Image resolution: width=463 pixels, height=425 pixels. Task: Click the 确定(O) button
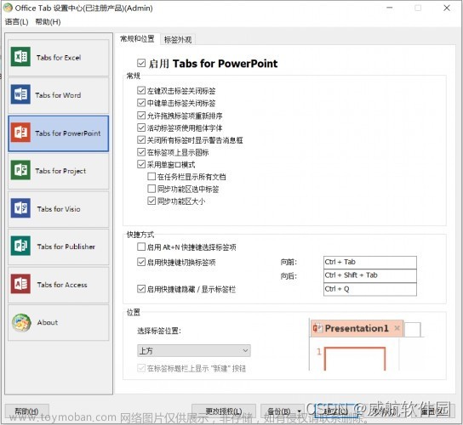click(x=336, y=411)
